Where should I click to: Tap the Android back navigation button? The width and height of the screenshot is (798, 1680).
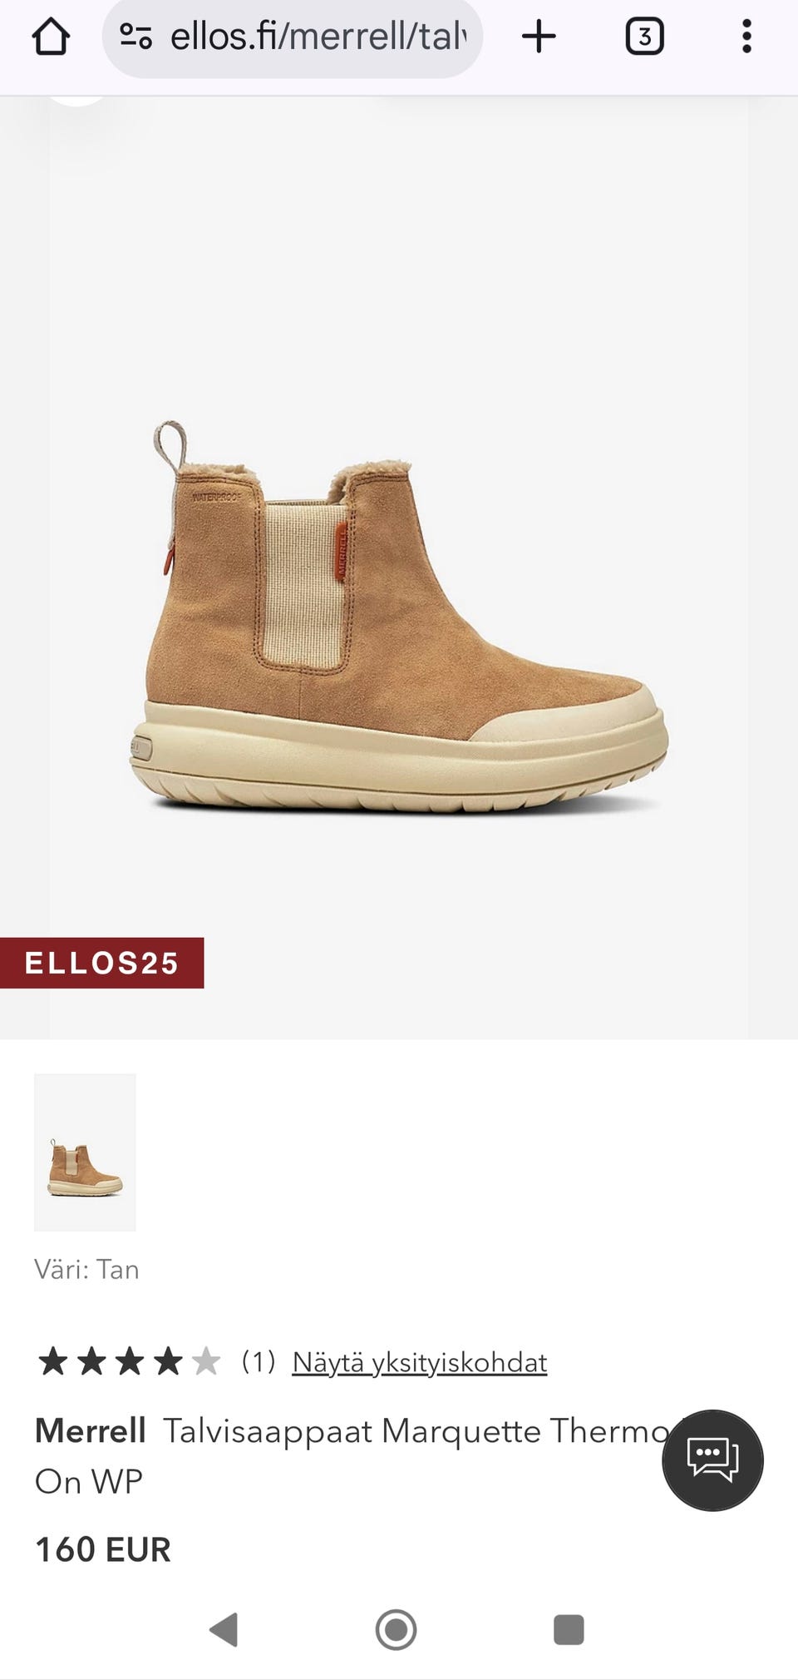pyautogui.click(x=224, y=1629)
